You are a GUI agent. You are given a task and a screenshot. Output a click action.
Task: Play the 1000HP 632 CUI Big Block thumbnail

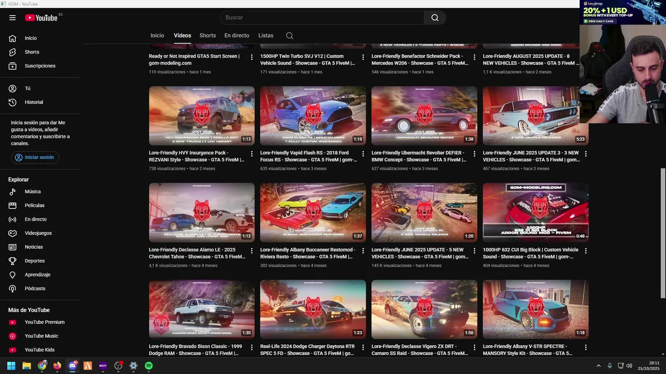click(535, 212)
